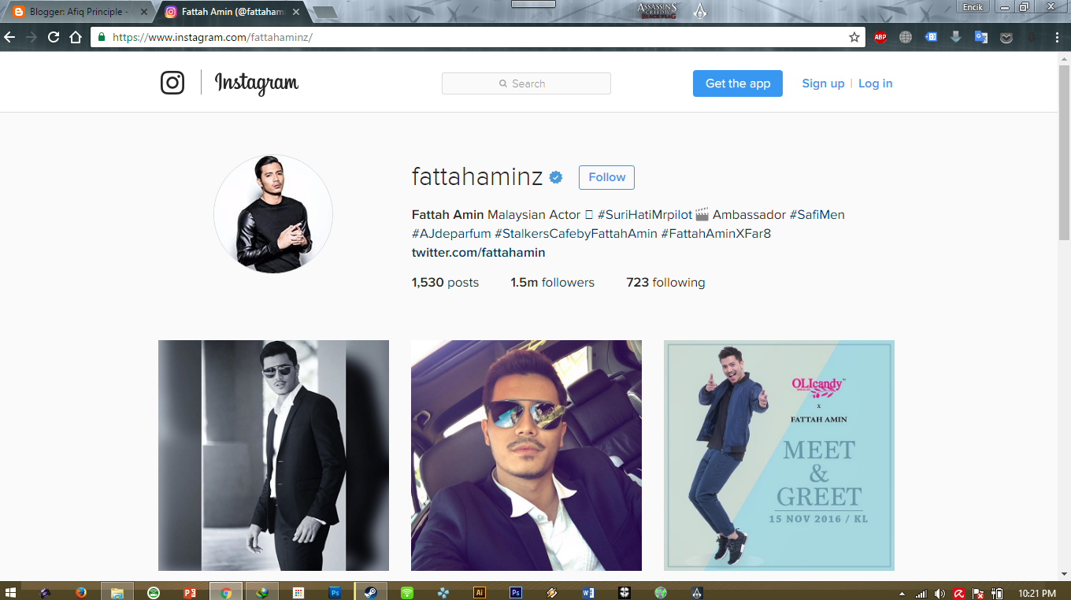1071x600 pixels.
Task: View the 723 following list
Action: [665, 282]
